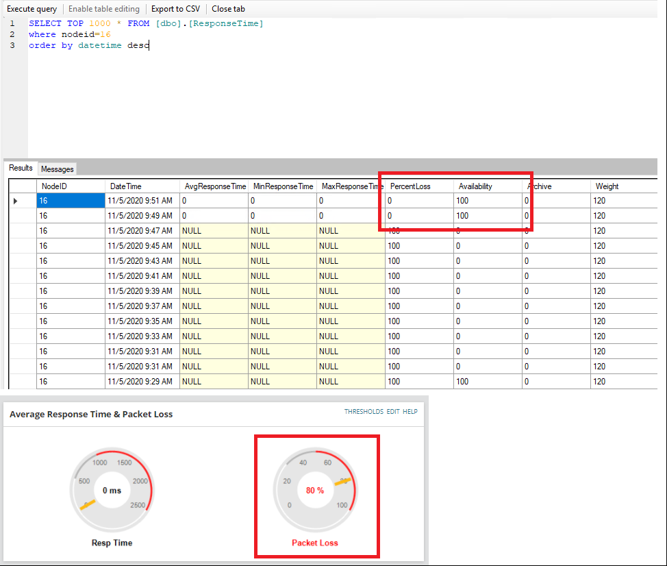Click the PercentLoss column header
667x566 pixels.
[411, 186]
